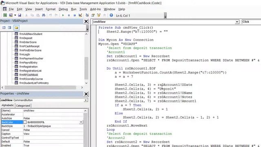Open the Insert object dropdown arrow
The image size is (261, 147).
(15, 16)
